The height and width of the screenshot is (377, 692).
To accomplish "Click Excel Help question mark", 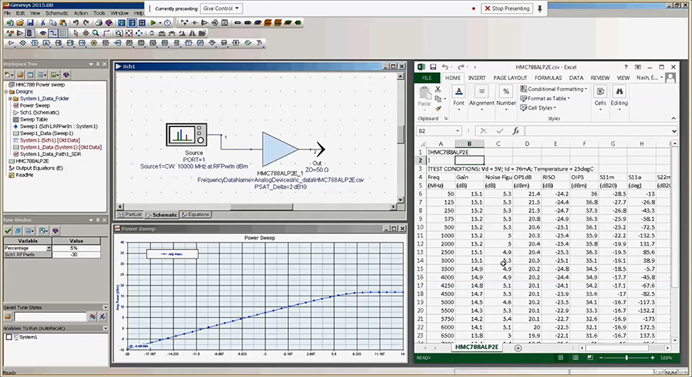I will pos(626,67).
